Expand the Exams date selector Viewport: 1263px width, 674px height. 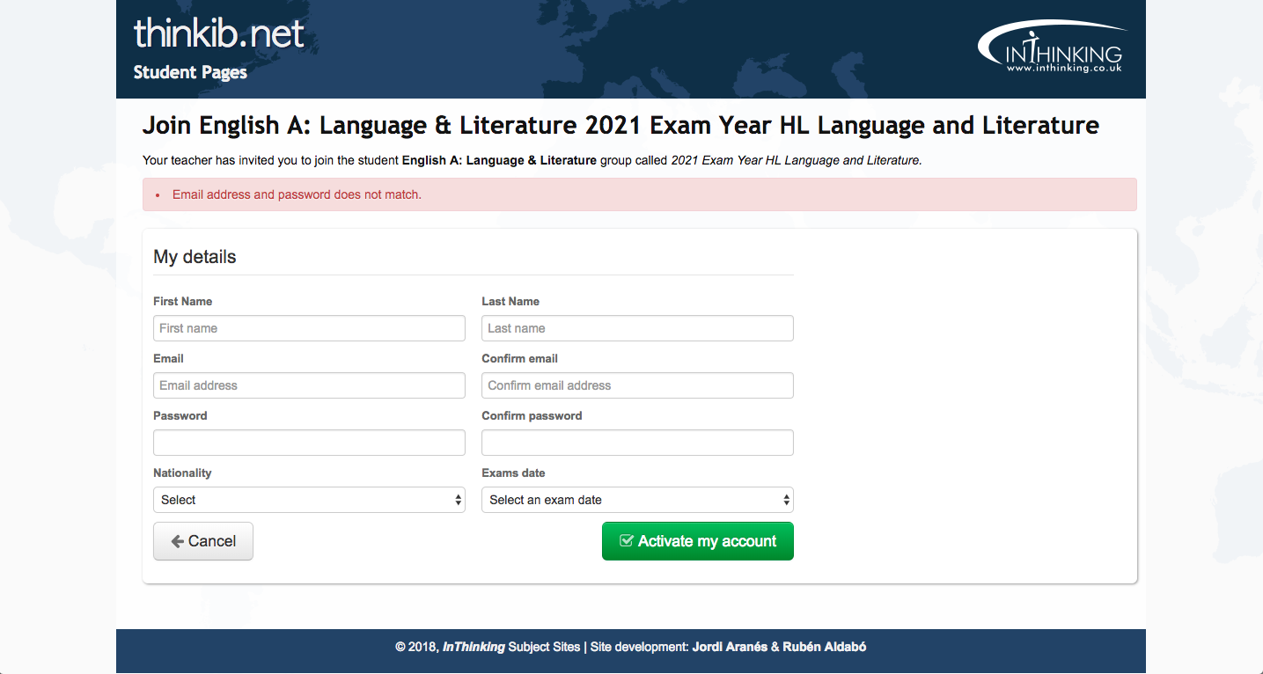click(637, 500)
